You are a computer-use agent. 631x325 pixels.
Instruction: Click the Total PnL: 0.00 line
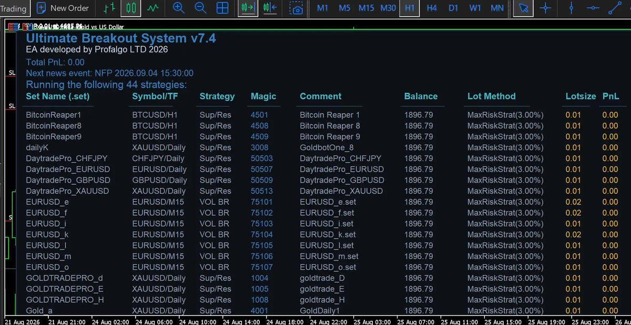(55, 62)
